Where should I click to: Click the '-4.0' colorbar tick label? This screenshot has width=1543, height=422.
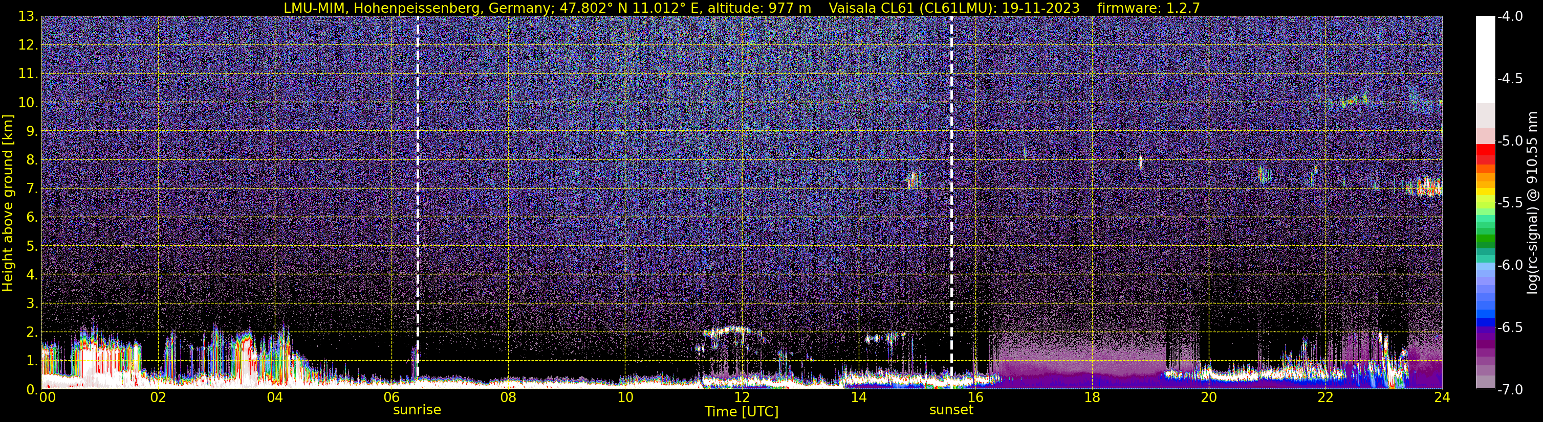pos(1509,17)
